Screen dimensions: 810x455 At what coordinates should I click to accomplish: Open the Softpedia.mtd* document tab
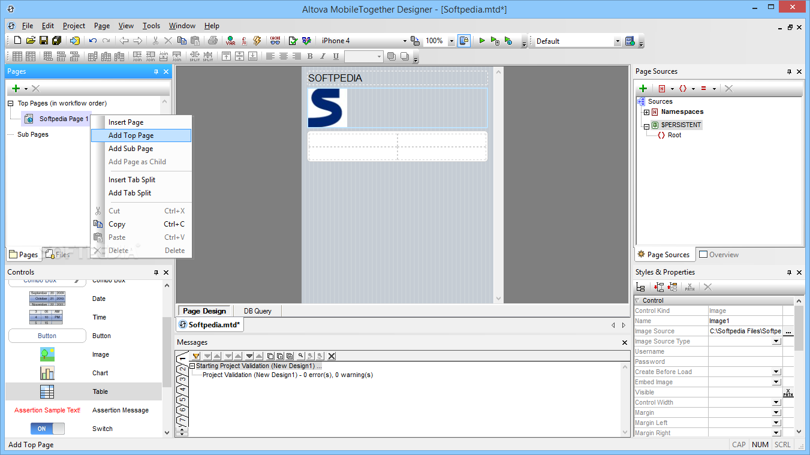(x=210, y=325)
